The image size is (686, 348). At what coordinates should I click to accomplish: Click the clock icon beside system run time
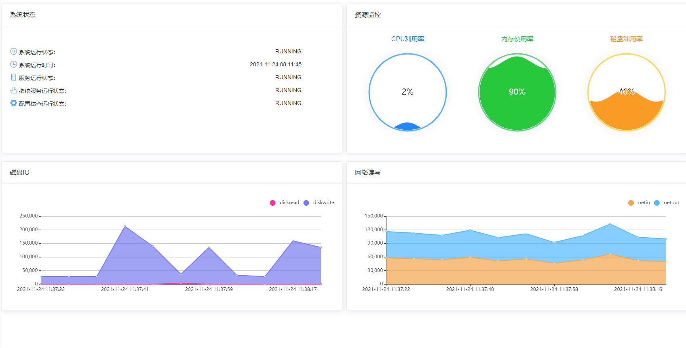click(13, 64)
